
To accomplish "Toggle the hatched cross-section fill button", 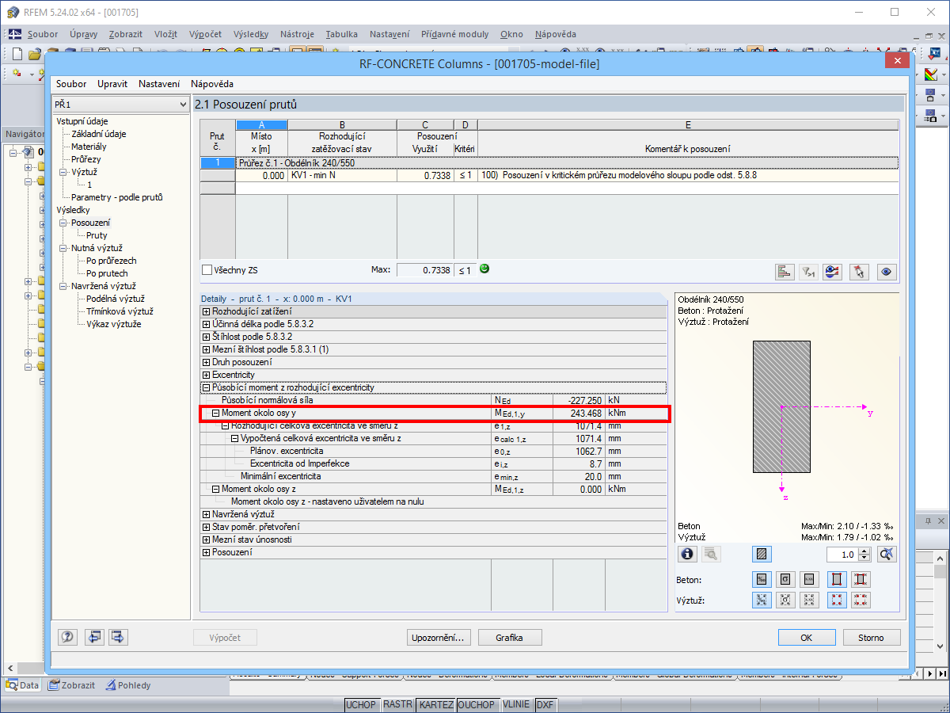I will [x=762, y=554].
